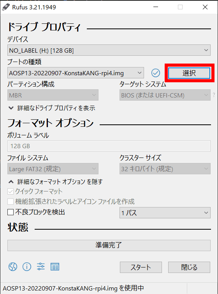This screenshot has height=294, width=218.
Task: Open the ブートの種類 image dropdown
Action: [x=76, y=73]
